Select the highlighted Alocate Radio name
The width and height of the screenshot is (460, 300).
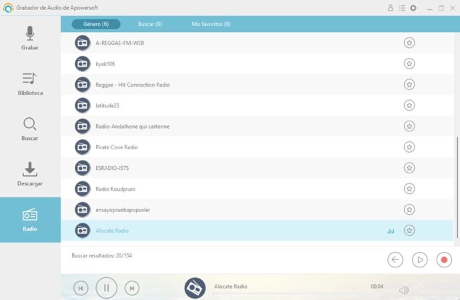[112, 231]
